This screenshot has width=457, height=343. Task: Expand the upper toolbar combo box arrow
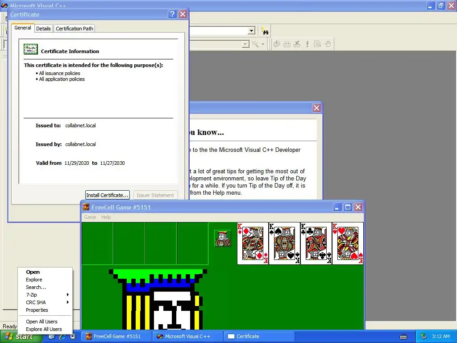point(251,31)
